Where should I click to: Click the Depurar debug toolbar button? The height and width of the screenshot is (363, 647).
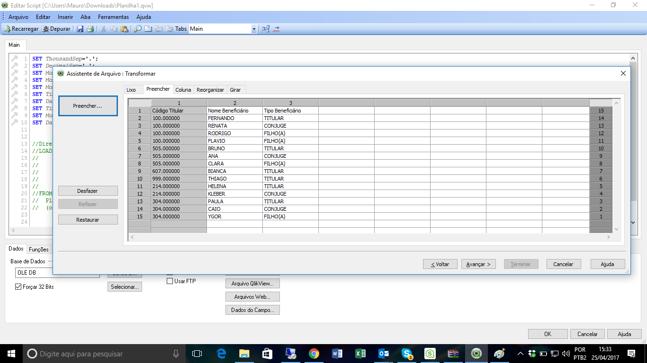[56, 29]
